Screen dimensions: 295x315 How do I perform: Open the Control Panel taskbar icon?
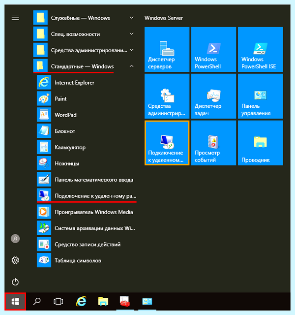point(147,302)
